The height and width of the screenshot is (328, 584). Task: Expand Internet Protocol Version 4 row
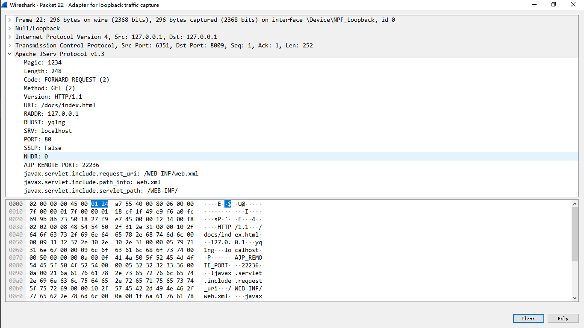(x=9, y=37)
